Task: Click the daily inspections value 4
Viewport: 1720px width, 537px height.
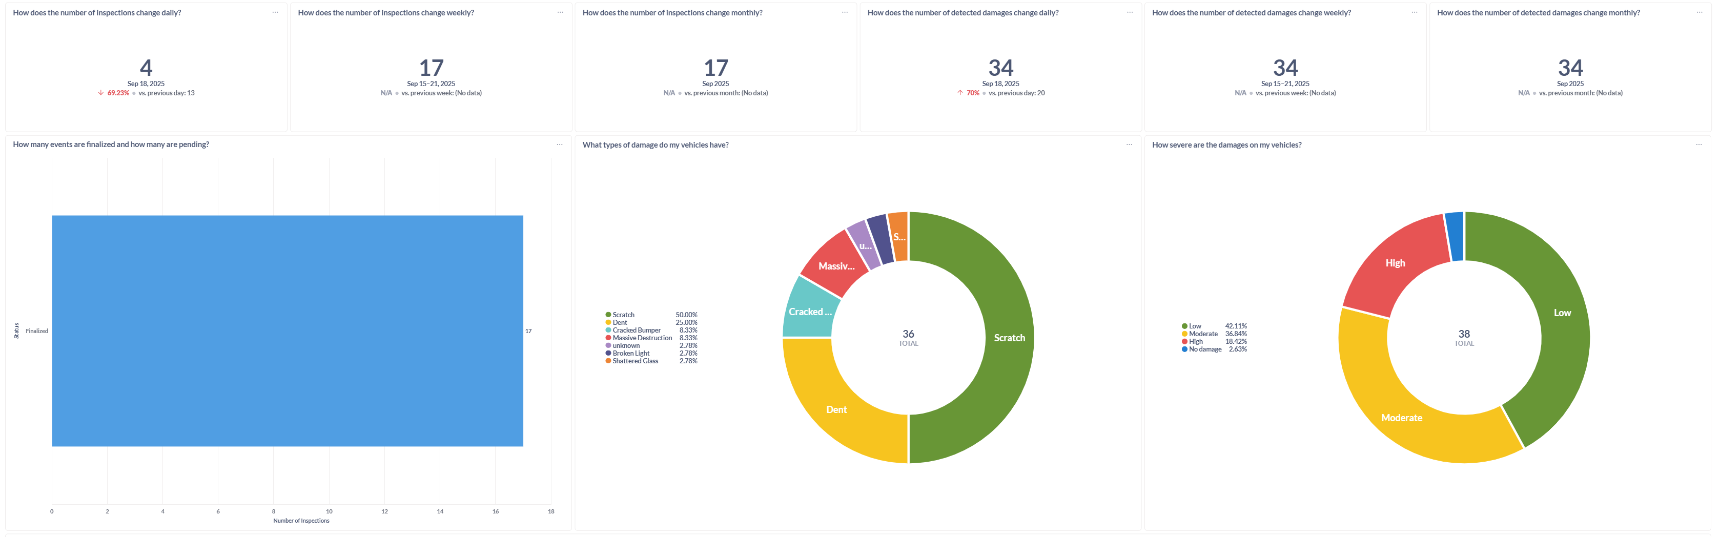Action: (146, 68)
